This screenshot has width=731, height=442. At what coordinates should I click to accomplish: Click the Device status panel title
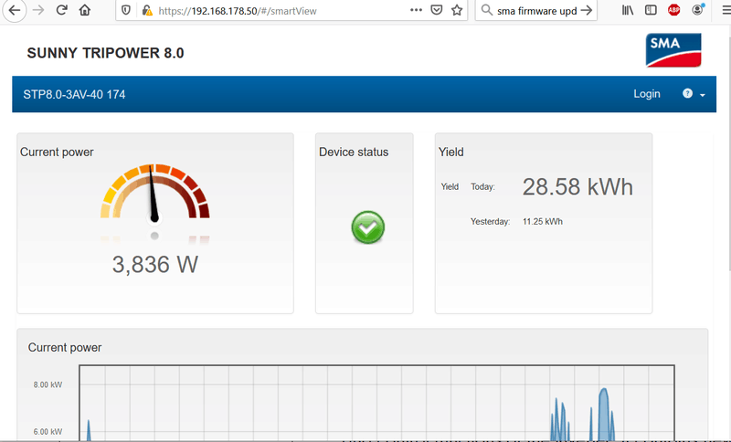[x=354, y=152]
